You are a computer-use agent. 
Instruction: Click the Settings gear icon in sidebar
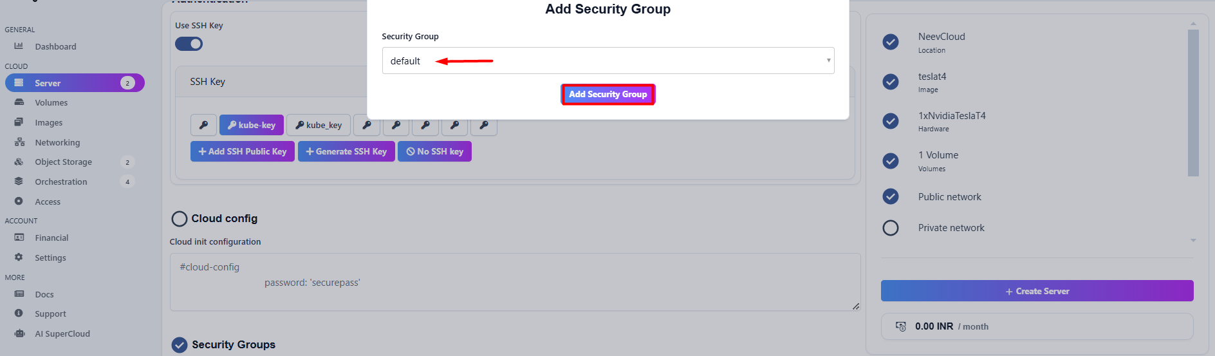(x=19, y=258)
